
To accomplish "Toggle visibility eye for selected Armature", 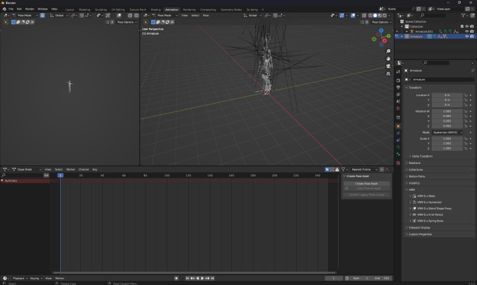I will [466, 37].
